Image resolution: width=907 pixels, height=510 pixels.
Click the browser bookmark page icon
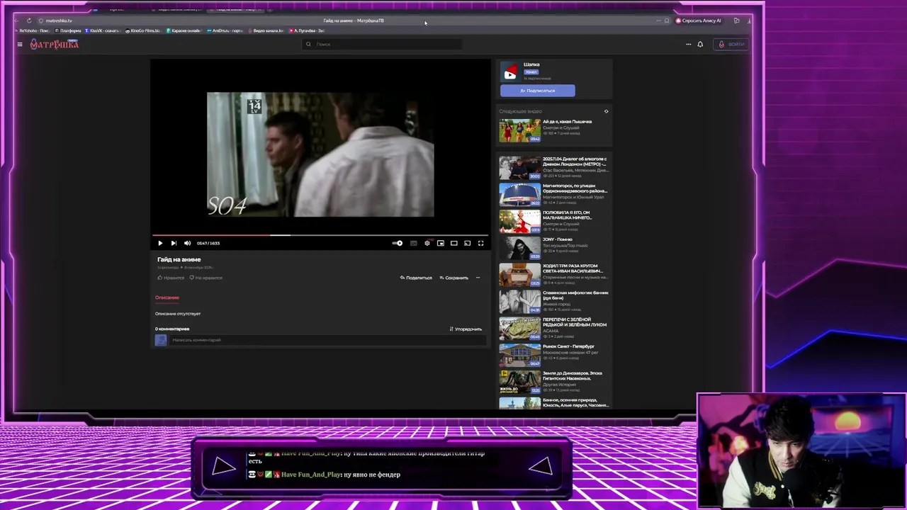(667, 21)
